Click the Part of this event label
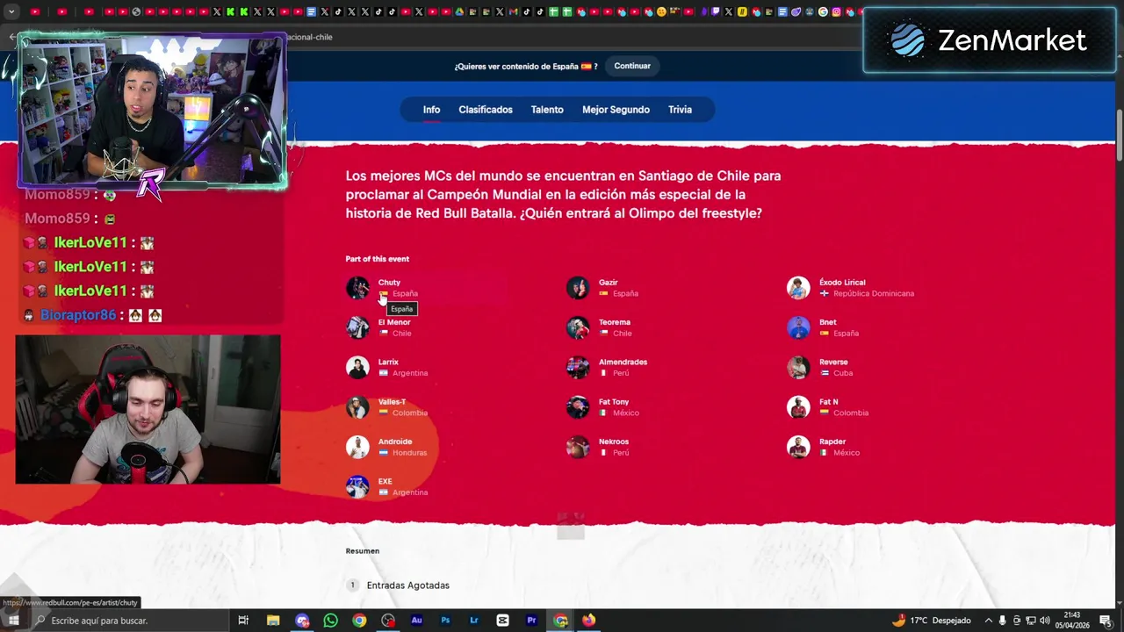The image size is (1124, 632). point(378,259)
